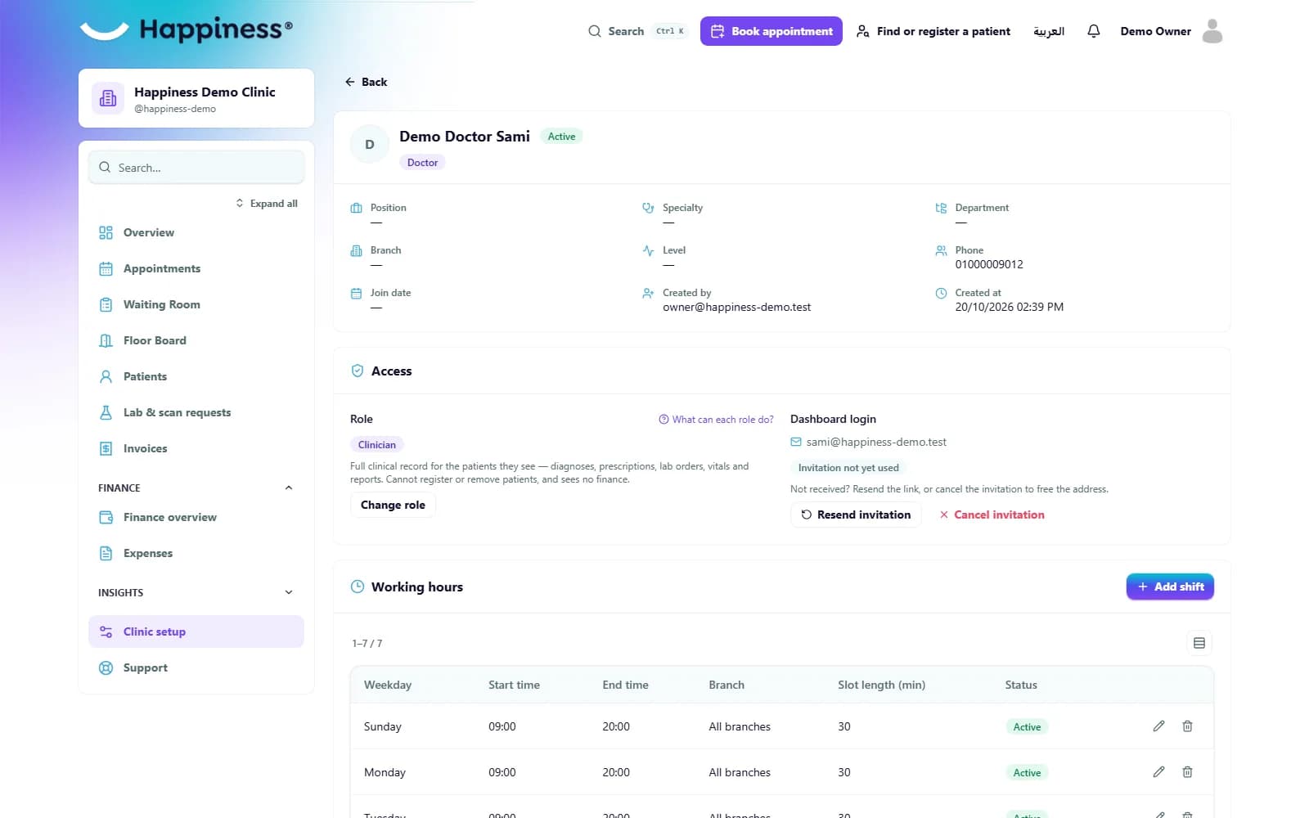Open global Search Ctrl K
Viewport: 1309px width, 818px height.
[x=637, y=31]
